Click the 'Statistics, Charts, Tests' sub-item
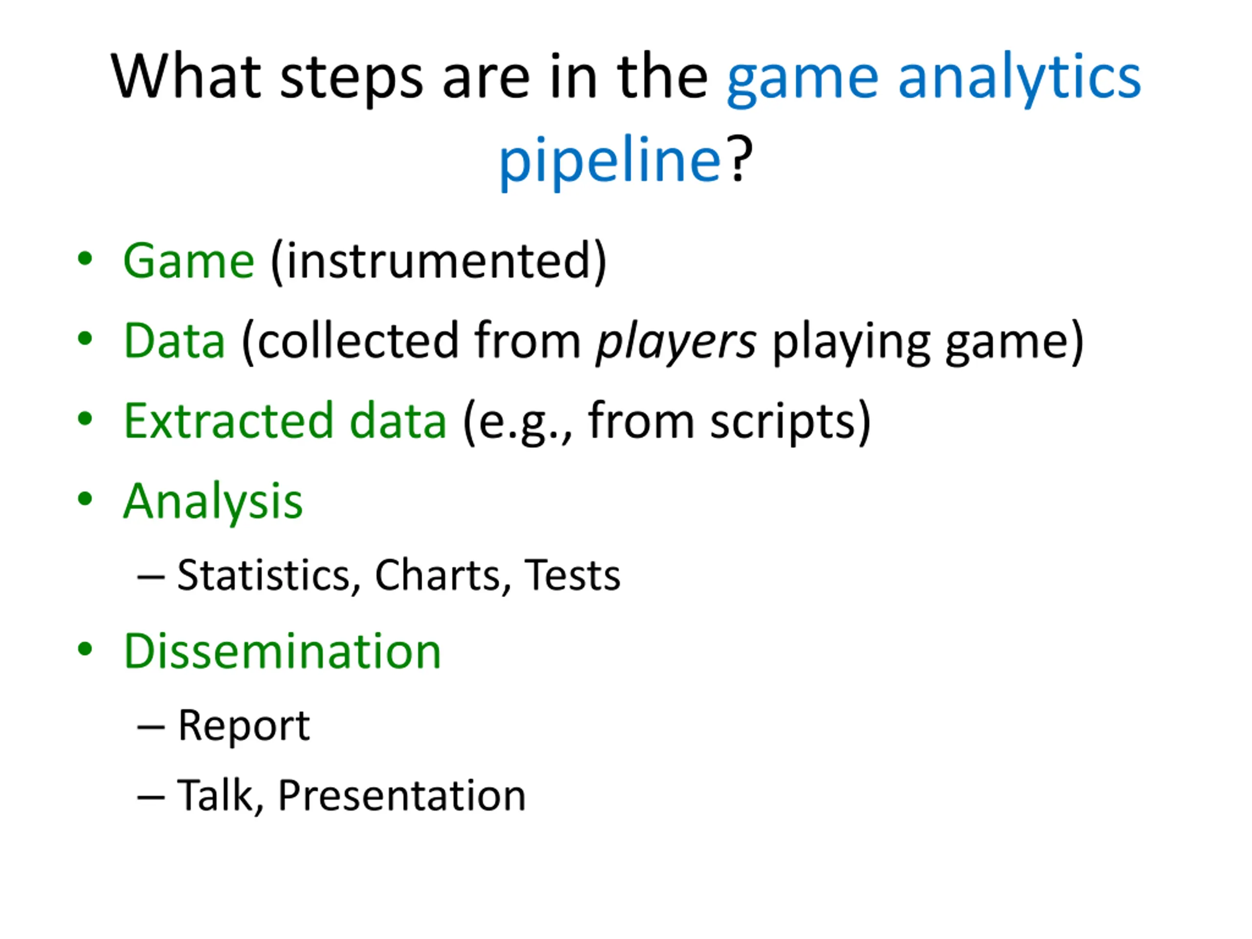Image resolution: width=1252 pixels, height=939 pixels. pos(399,576)
